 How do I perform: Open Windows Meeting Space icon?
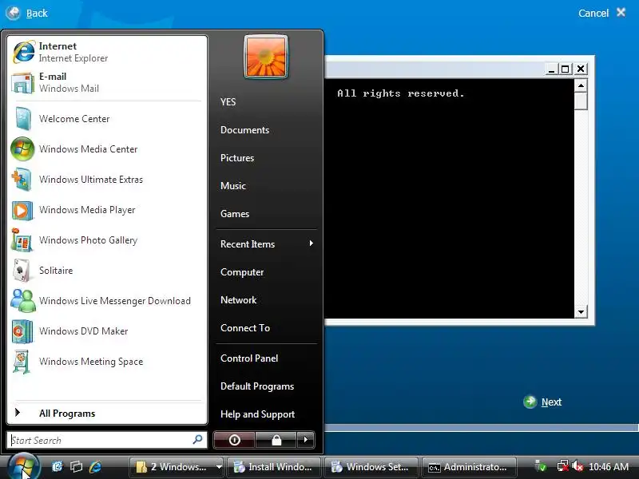coord(22,362)
